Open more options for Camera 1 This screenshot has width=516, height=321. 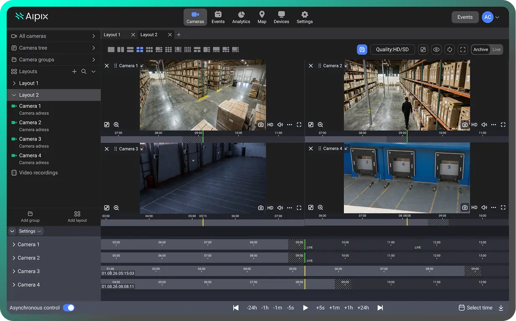click(289, 125)
